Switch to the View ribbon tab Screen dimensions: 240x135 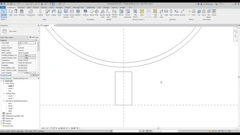click(99, 7)
